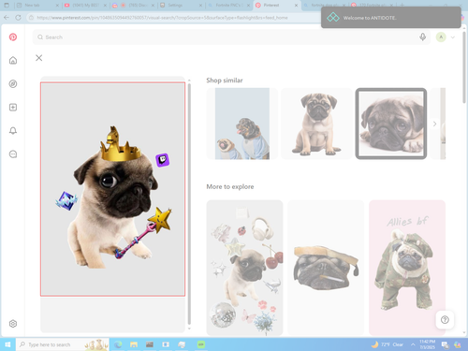Switch to the YouTube My BEST tab
Viewport: 468px width, 351px height.
coord(85,6)
